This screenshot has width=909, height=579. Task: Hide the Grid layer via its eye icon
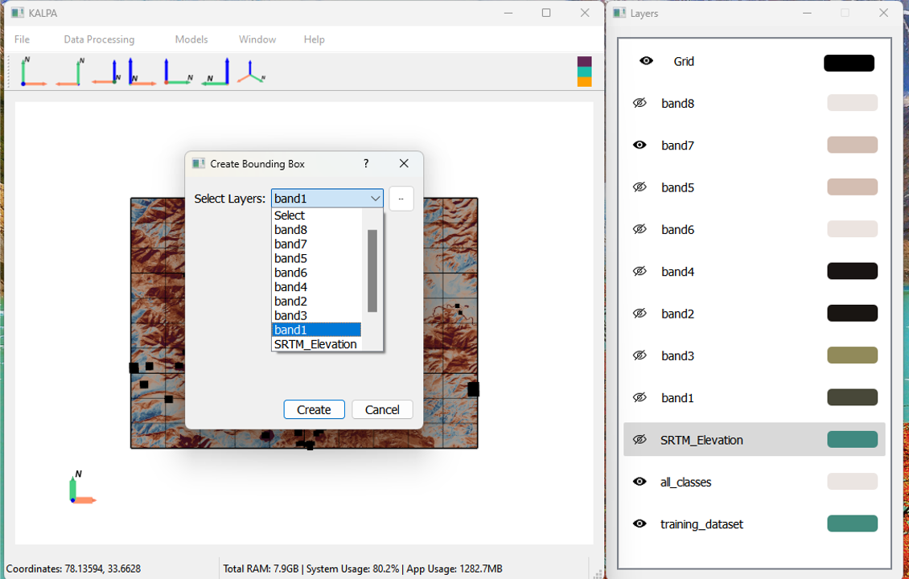[x=646, y=61]
